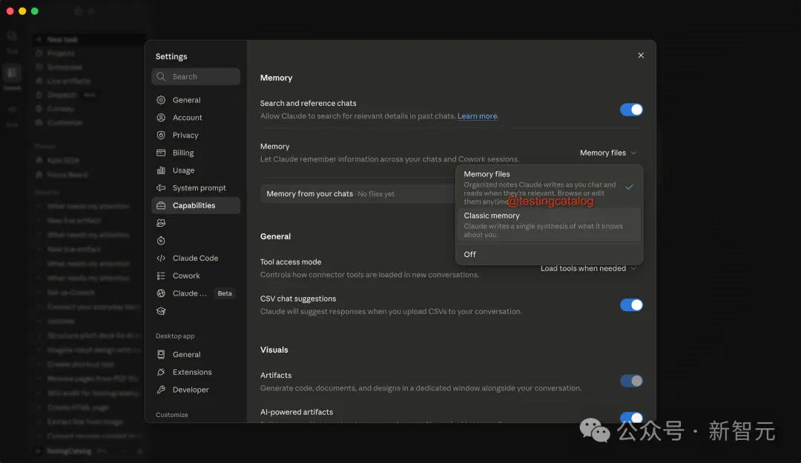The width and height of the screenshot is (801, 463).
Task: Open System prompt settings via its icon
Action: (161, 188)
